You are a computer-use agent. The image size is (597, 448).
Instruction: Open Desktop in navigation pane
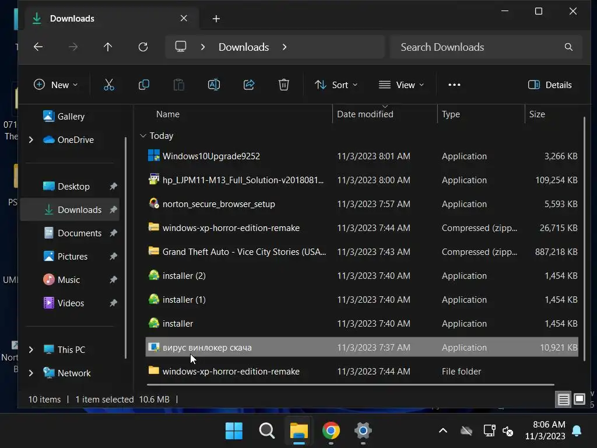[66, 186]
